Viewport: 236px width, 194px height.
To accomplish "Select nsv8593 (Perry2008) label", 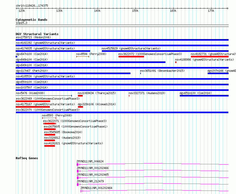I will point(57,115).
